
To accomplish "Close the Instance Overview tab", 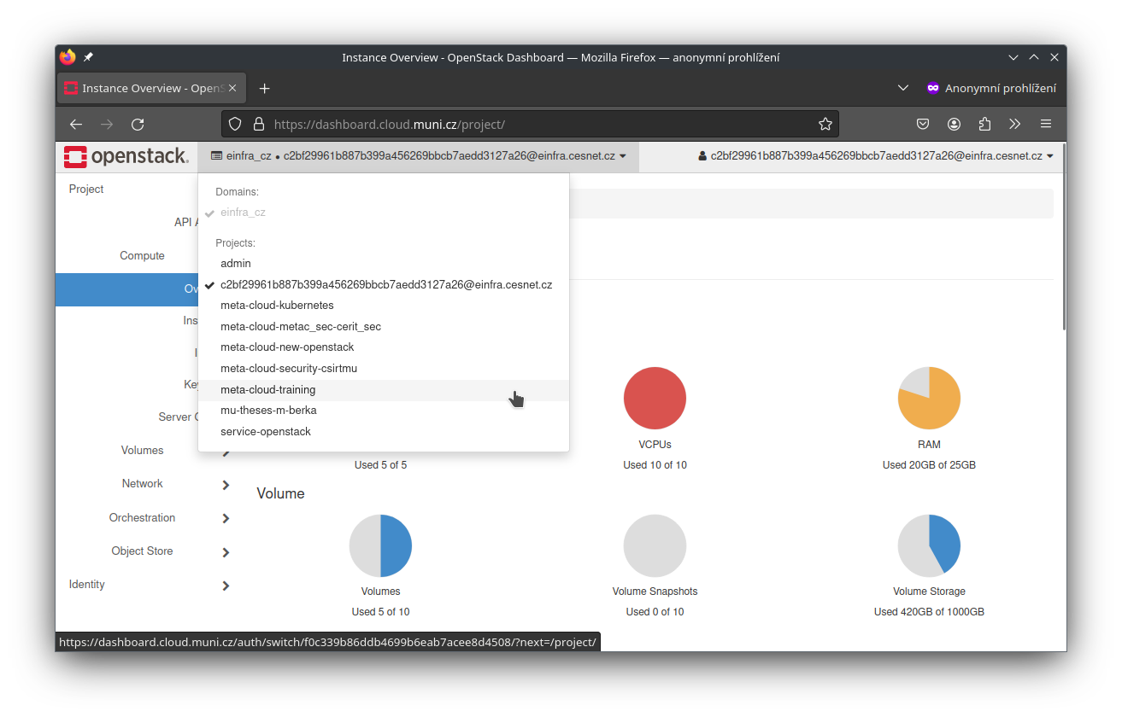I will (234, 89).
